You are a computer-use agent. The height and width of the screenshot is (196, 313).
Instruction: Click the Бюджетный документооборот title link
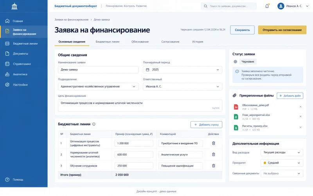tap(76, 6)
